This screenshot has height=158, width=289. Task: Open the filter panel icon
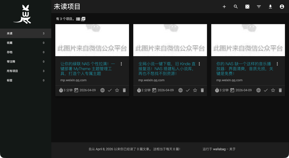[x=259, y=6]
